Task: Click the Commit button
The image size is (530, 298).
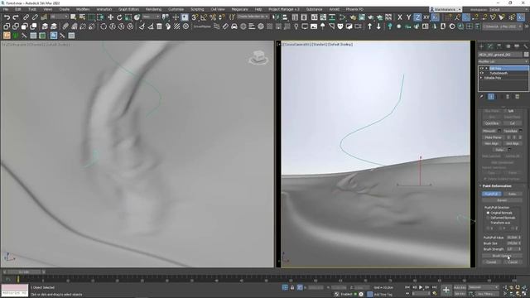Action: 491,262
